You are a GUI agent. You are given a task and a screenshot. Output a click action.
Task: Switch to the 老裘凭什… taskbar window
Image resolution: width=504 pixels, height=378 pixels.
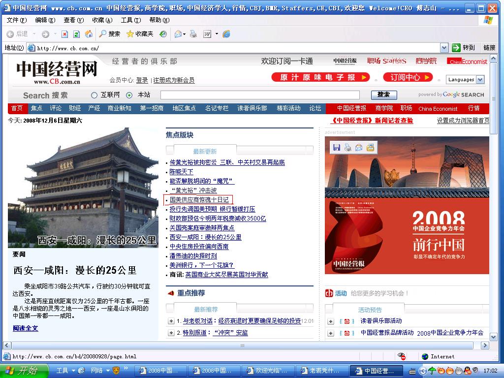click(x=322, y=371)
